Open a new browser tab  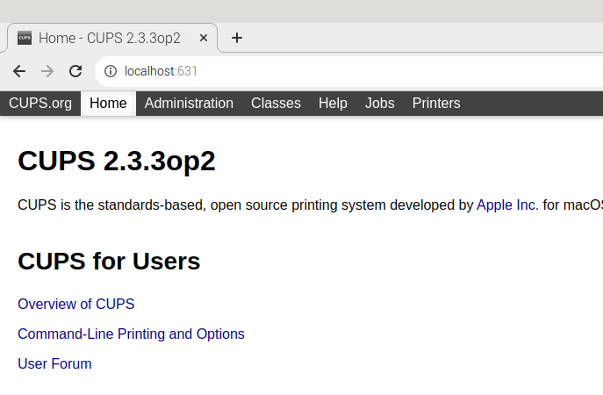click(237, 38)
